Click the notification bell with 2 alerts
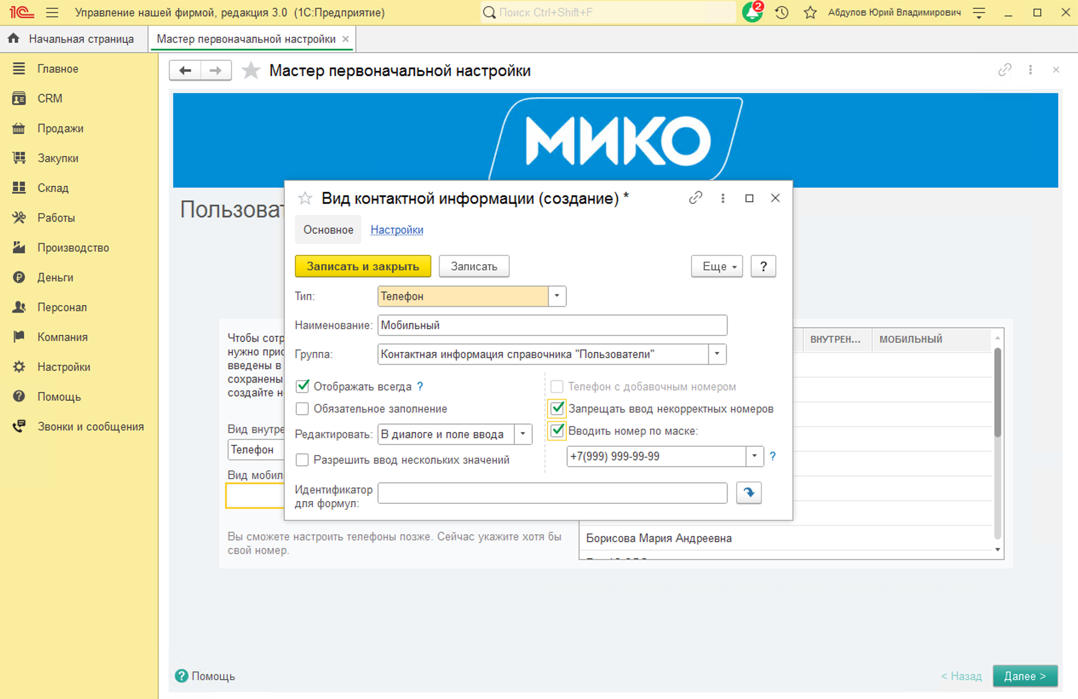This screenshot has height=699, width=1078. click(x=752, y=12)
